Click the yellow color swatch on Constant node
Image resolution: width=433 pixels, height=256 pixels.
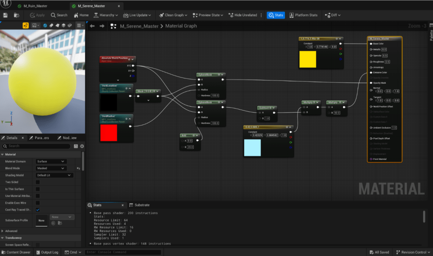point(307,59)
